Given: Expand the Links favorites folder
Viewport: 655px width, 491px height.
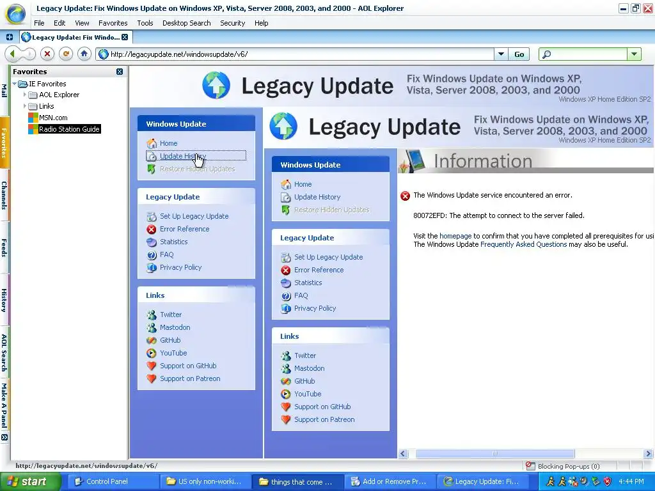Looking at the screenshot, I should (x=25, y=106).
